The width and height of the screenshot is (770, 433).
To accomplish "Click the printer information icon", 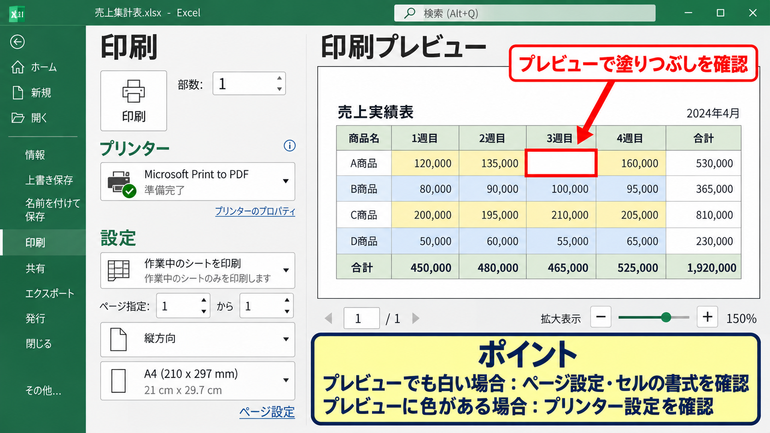I will point(290,146).
